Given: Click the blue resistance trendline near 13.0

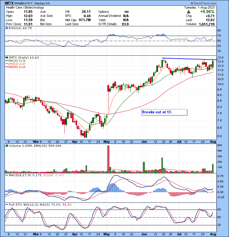Looking at the screenshot, I should [189, 59].
